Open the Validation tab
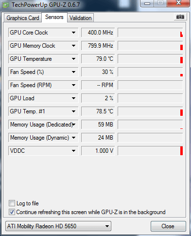This screenshot has width=191, height=236. pos(81,18)
